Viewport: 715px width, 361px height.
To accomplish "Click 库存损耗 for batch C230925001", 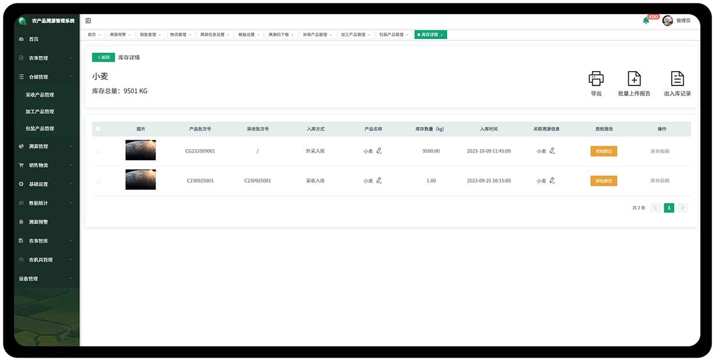I will tap(660, 180).
